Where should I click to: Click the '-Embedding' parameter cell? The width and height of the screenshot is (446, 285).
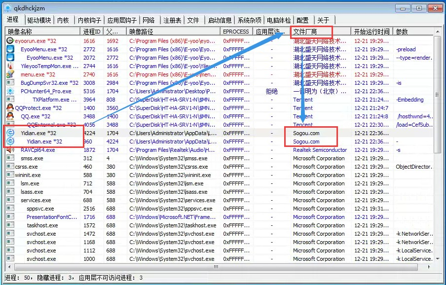409,100
